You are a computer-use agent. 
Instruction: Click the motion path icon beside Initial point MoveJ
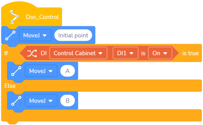10,35
